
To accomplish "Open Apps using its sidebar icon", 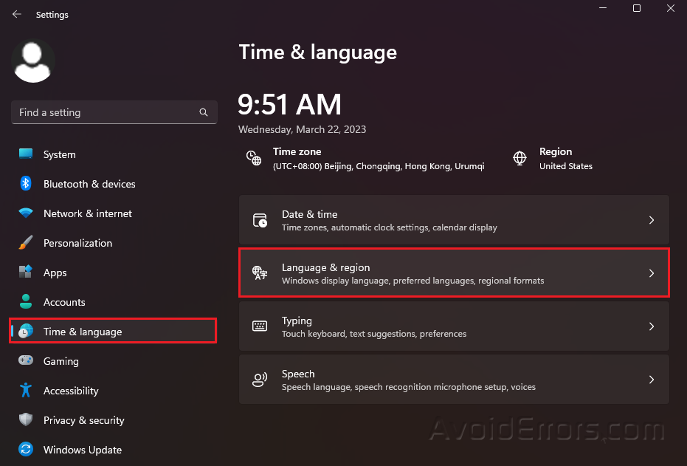I will (x=24, y=273).
